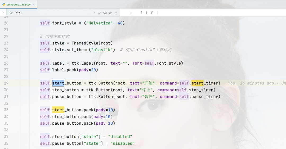
Task: Click the git blame annotation 'You, 16 minutes ago'
Action: [251, 83]
